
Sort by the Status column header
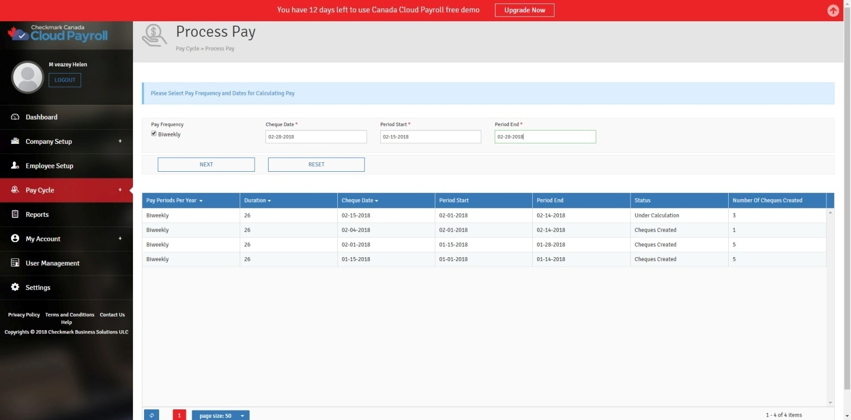click(642, 200)
